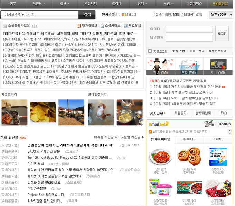235x206 pixels.
Task: Open the potato chips gallery thumbnail
Action: [x=43, y=112]
